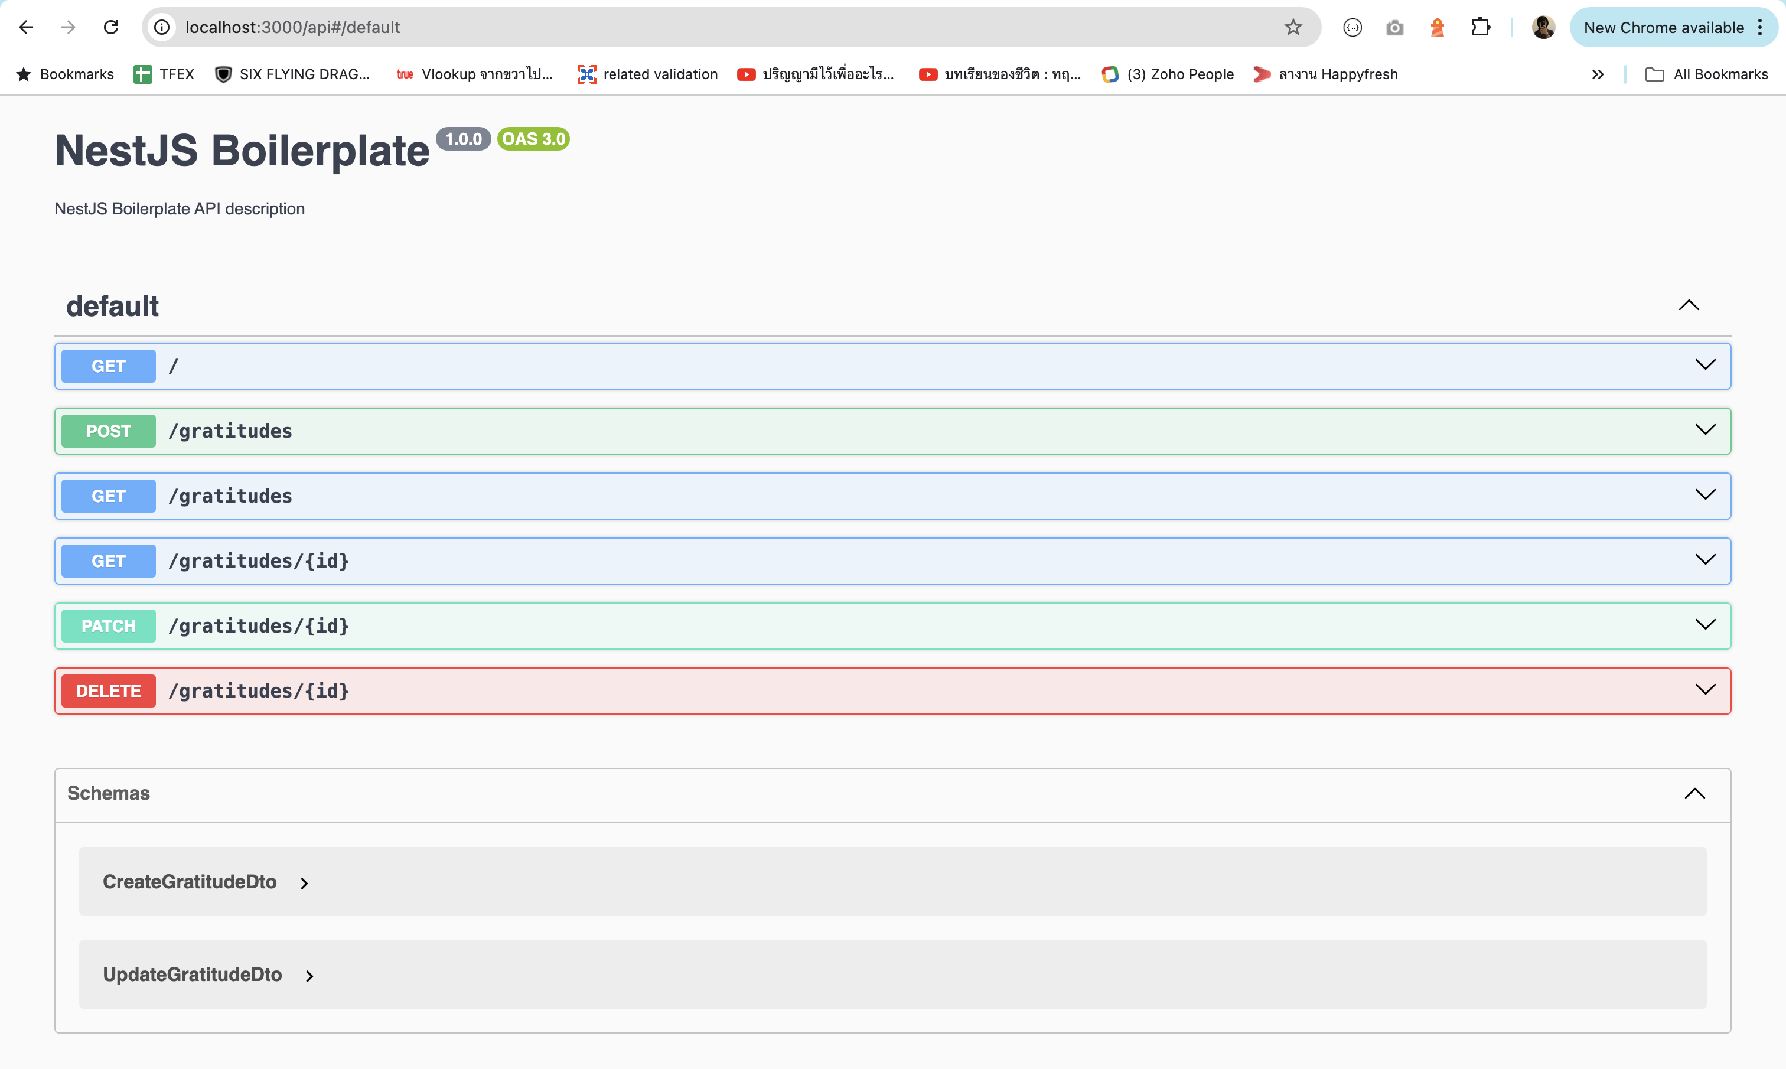The image size is (1786, 1069).
Task: Click the UpdateGratitudeDto schema name
Action: 193,975
